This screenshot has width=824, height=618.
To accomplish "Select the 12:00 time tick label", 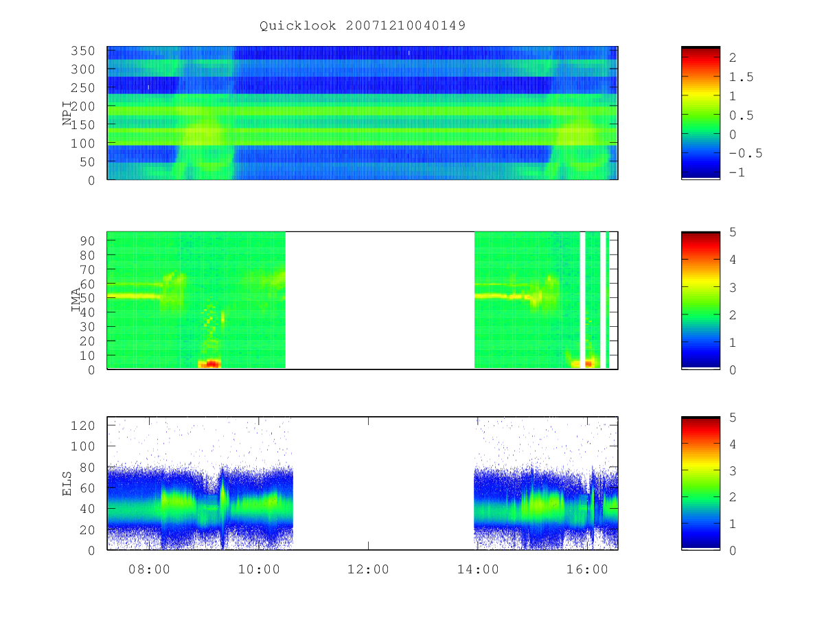I will 369,569.
